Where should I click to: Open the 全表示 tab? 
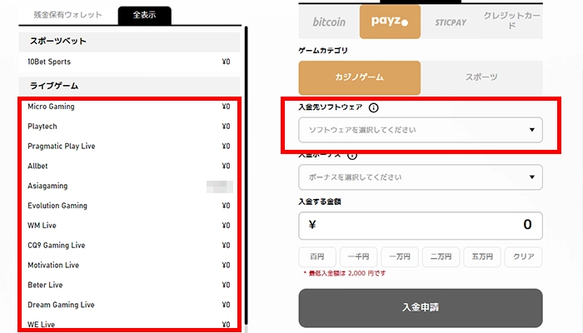[144, 14]
